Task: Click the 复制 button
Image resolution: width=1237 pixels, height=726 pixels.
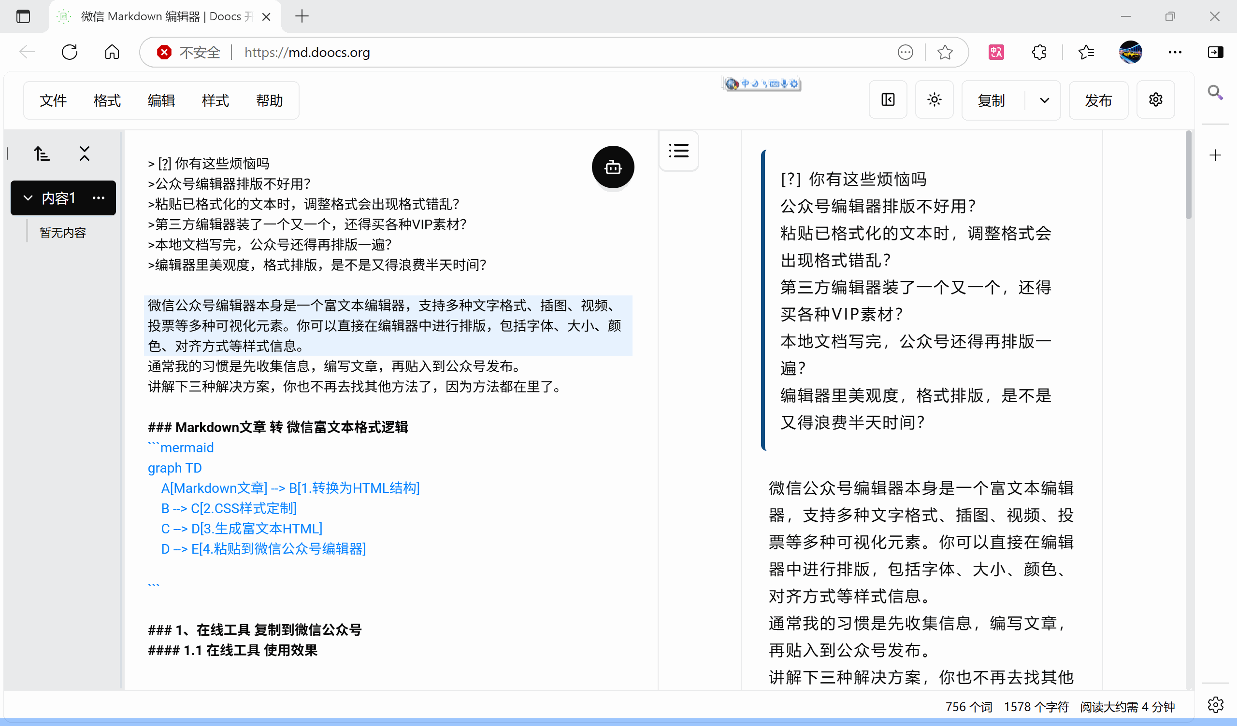Action: (991, 100)
